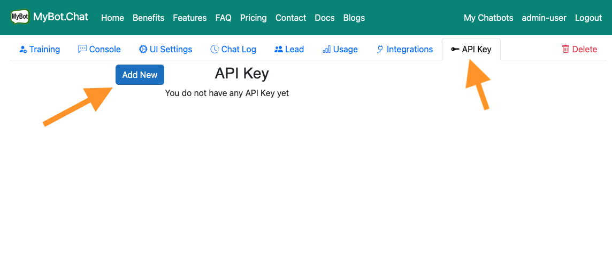The width and height of the screenshot is (612, 254).
Task: Switch to the Chat Log tab
Action: pyautogui.click(x=233, y=50)
